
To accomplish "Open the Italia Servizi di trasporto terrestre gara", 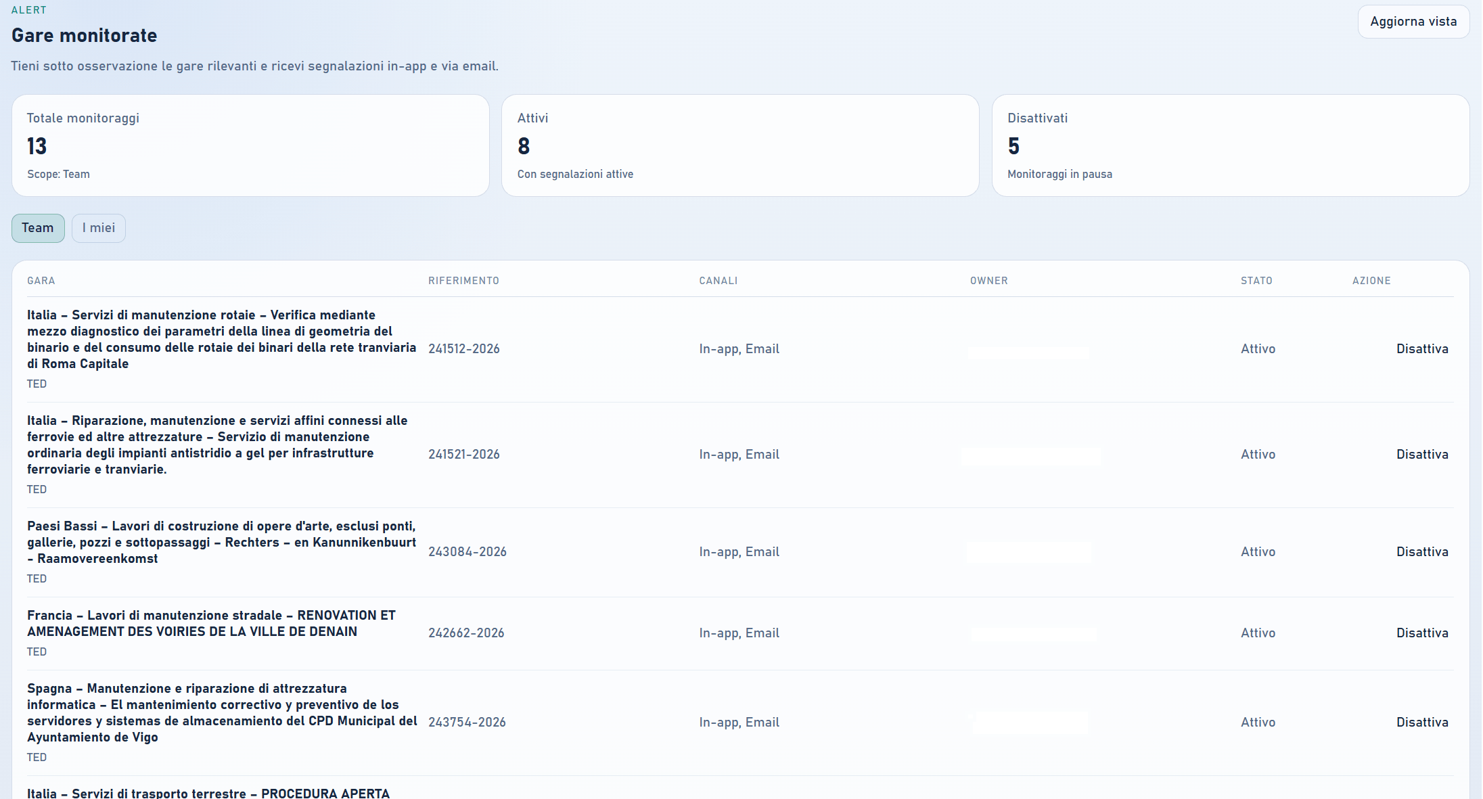I will coord(208,793).
